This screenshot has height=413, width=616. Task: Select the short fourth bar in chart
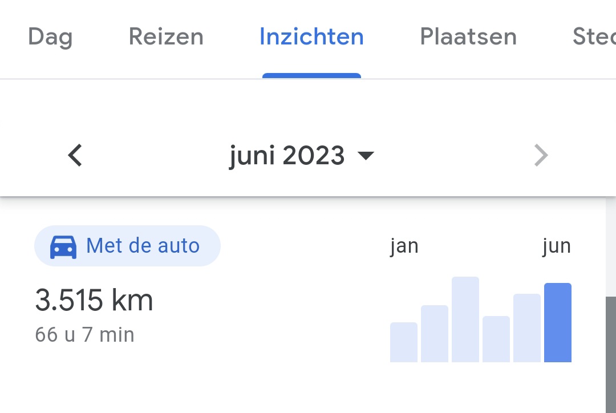496,339
